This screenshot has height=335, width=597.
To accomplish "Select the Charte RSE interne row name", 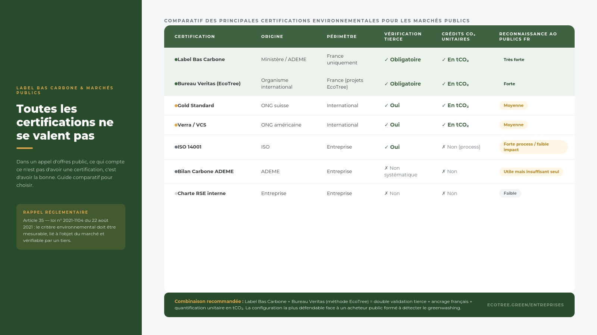I will pyautogui.click(x=201, y=194).
